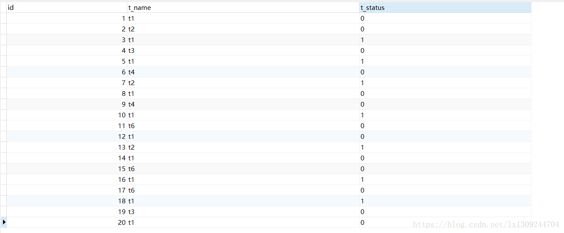Image resolution: width=564 pixels, height=233 pixels.
Task: Select the id cell with value 20
Action: (x=67, y=223)
